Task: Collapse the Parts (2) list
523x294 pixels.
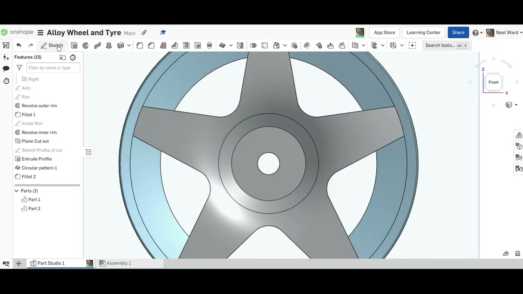Action: pyautogui.click(x=16, y=191)
